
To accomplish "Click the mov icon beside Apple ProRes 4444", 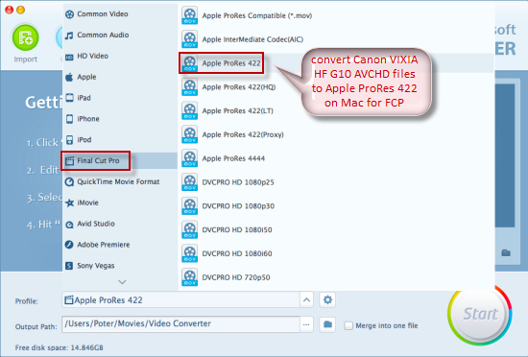I will click(189, 158).
